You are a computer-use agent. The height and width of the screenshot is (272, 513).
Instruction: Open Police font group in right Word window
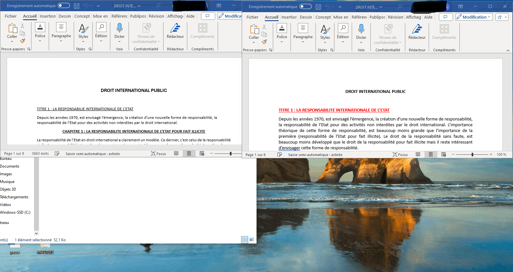[x=282, y=33]
